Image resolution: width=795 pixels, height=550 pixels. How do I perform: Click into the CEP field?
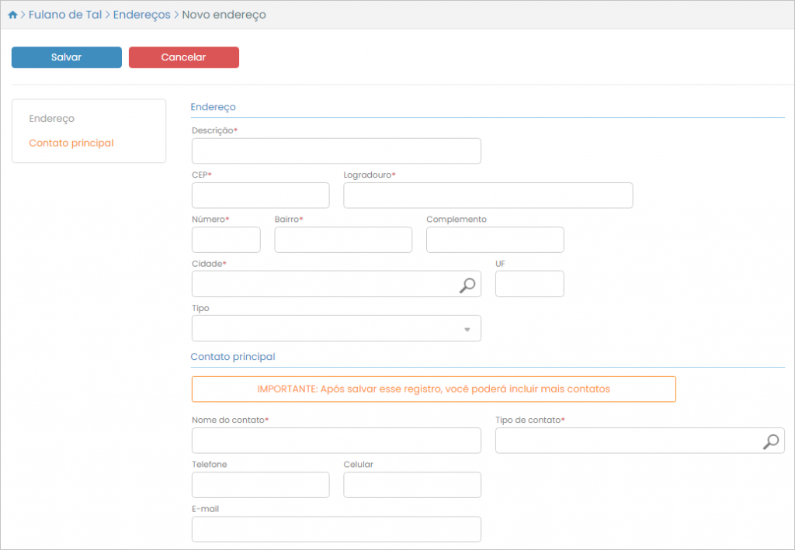point(260,195)
